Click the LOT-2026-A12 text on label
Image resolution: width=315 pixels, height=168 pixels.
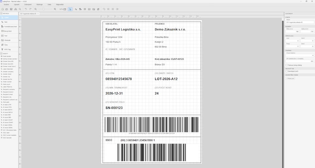[x=166, y=79]
